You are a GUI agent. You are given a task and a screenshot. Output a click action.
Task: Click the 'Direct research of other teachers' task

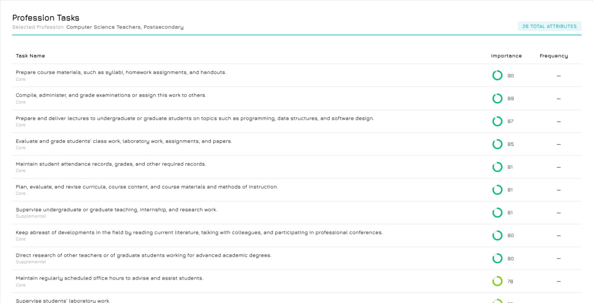(144, 255)
